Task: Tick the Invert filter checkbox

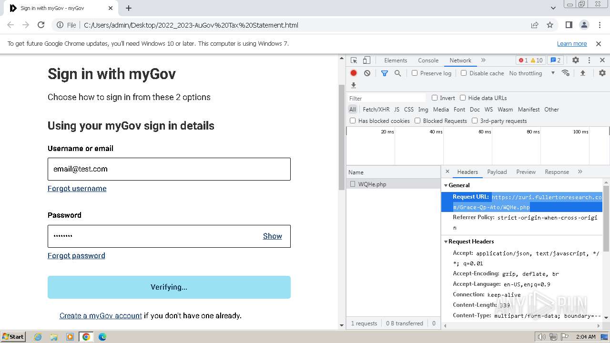Action: [x=435, y=98]
